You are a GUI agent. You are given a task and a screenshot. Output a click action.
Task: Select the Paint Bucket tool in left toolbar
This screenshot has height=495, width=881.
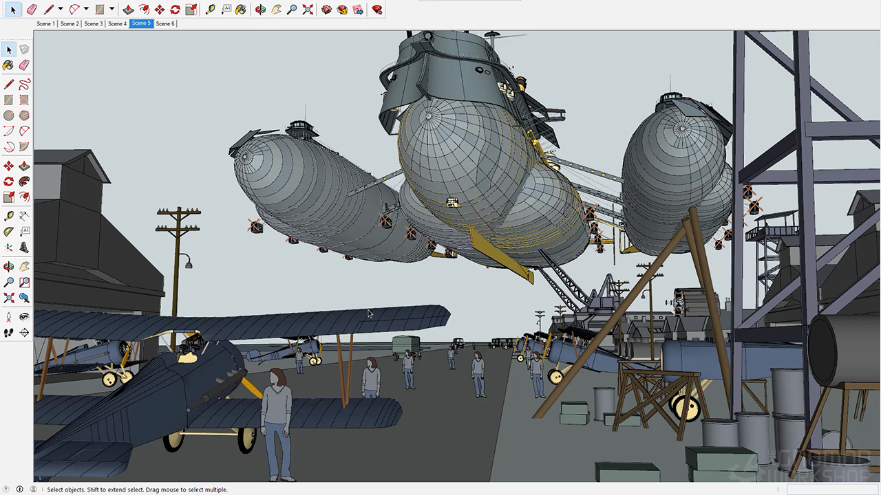tap(8, 65)
